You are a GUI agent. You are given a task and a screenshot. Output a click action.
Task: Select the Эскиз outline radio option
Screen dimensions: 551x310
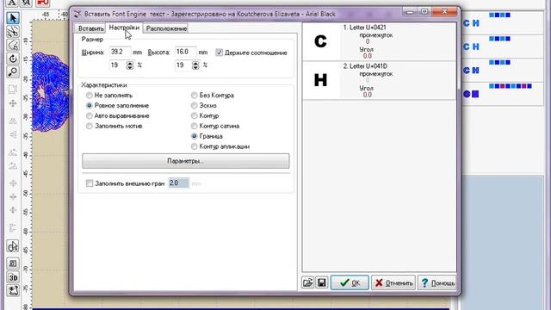pos(194,105)
